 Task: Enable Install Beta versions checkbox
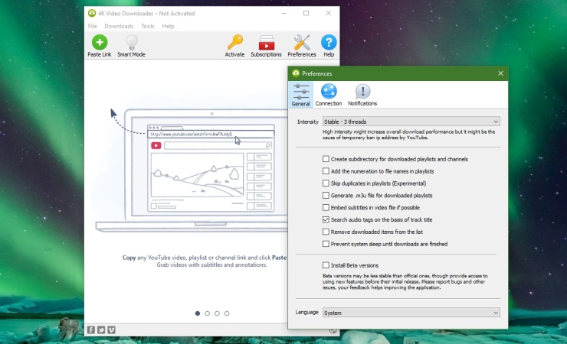point(326,265)
